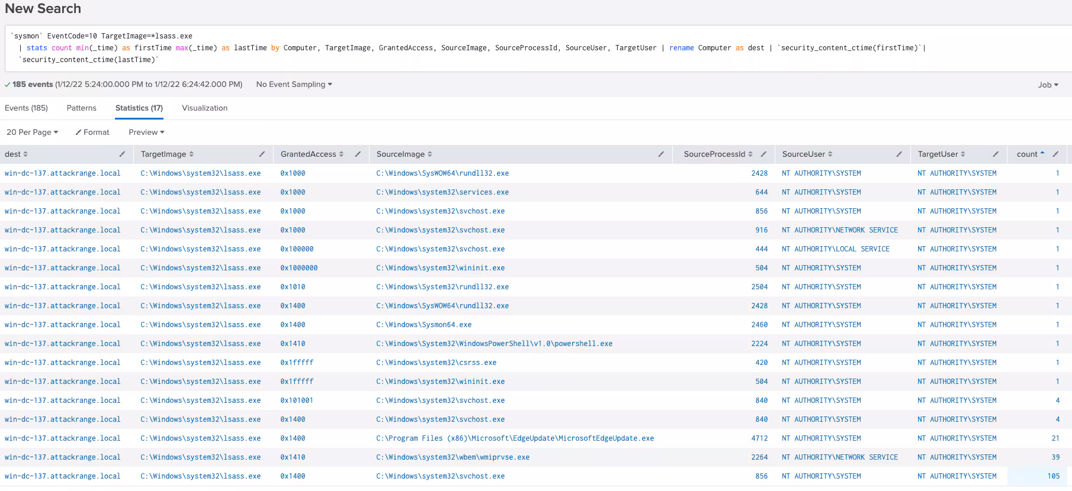The height and width of the screenshot is (491, 1072).
Task: Click the pencil icon for TargetImage column
Action: (262, 154)
